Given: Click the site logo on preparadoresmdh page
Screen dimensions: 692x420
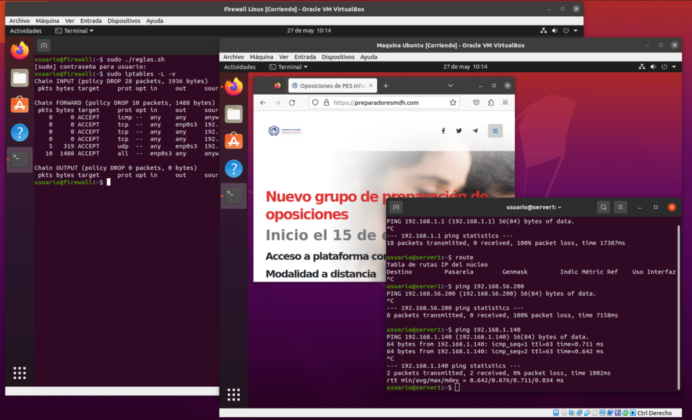Looking at the screenshot, I should point(285,130).
